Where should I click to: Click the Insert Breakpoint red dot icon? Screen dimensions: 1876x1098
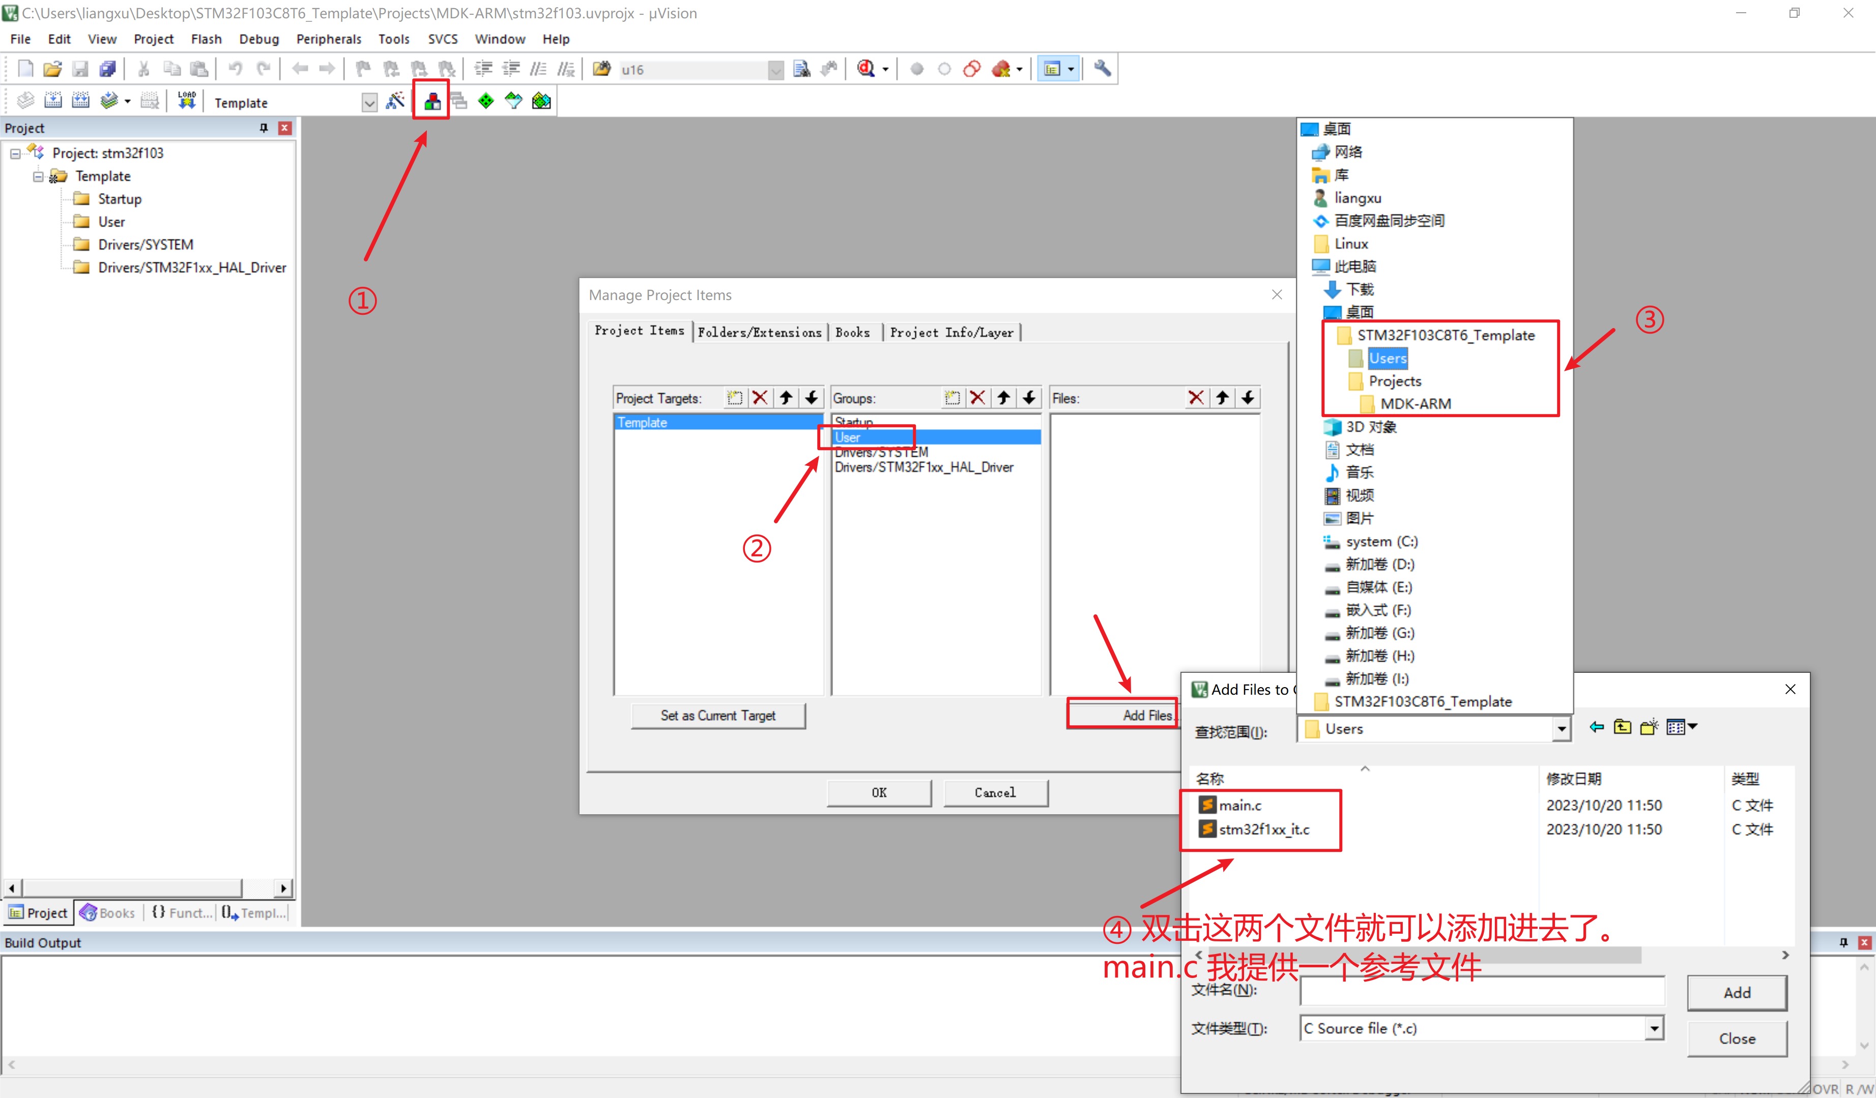[917, 69]
